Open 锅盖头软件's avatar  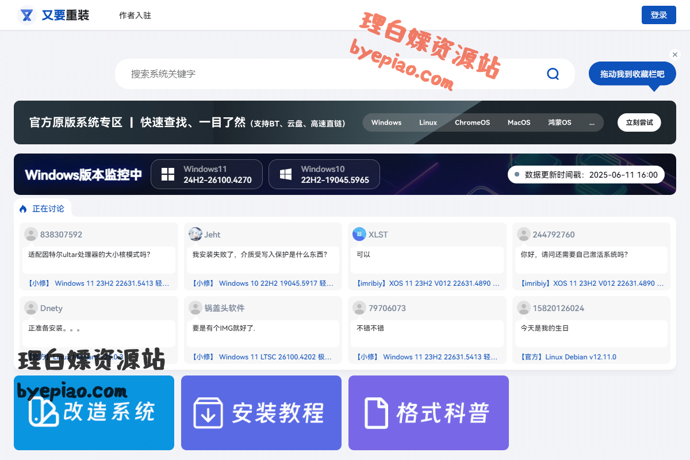click(195, 308)
